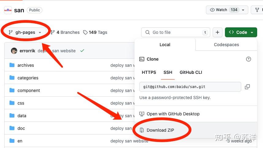Viewport: 263px width, 148px height.
Task: Click the Watch count 134
Action: (x=234, y=10)
